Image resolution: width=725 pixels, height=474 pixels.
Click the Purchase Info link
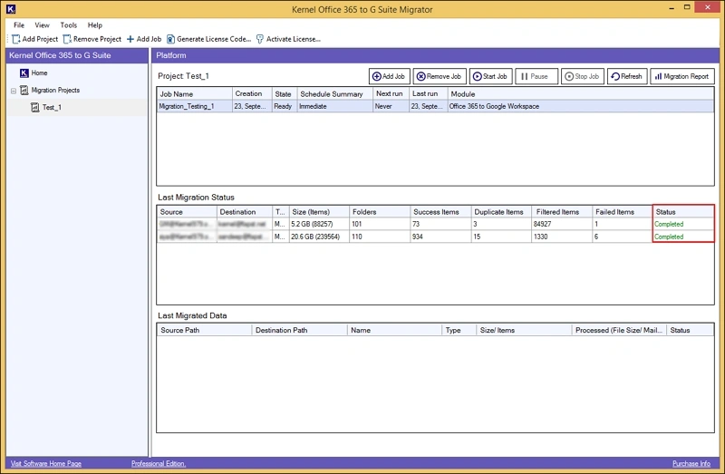tap(691, 463)
